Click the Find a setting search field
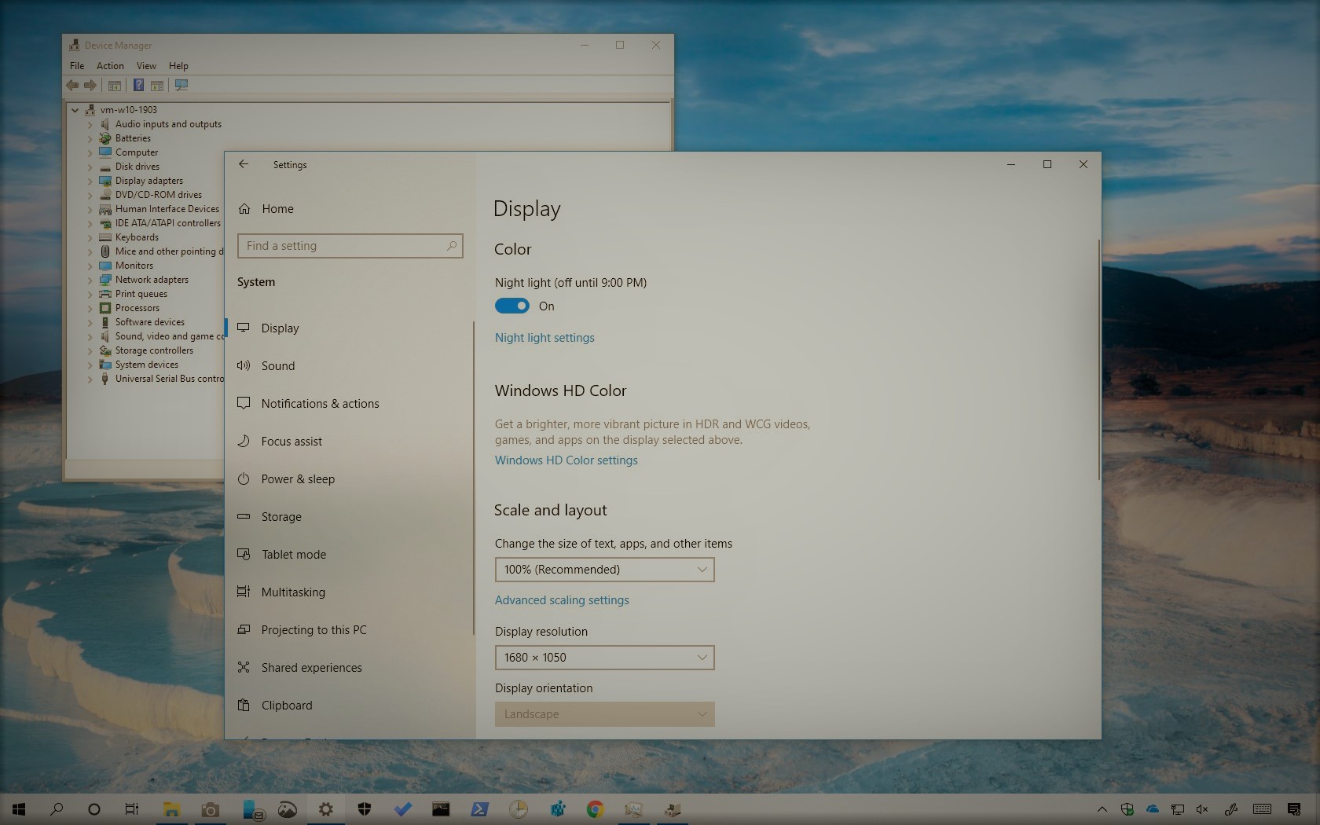Viewport: 1320px width, 825px height. click(x=350, y=246)
